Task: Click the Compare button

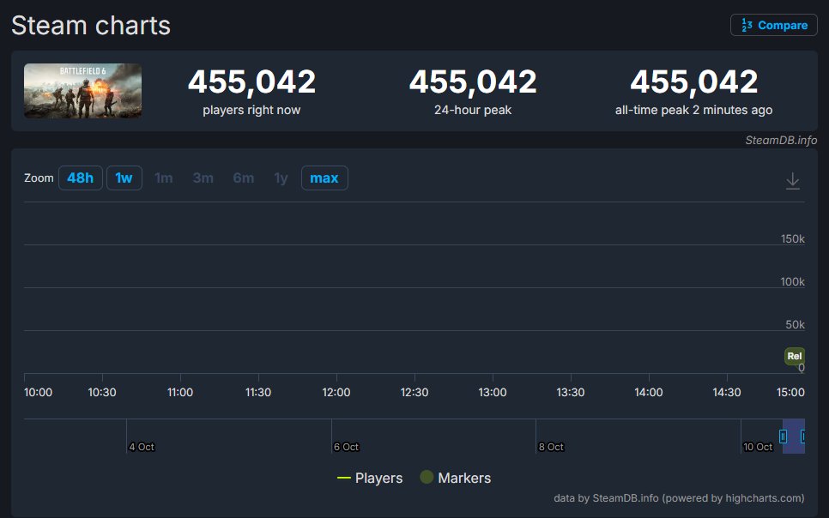Action: tap(773, 25)
